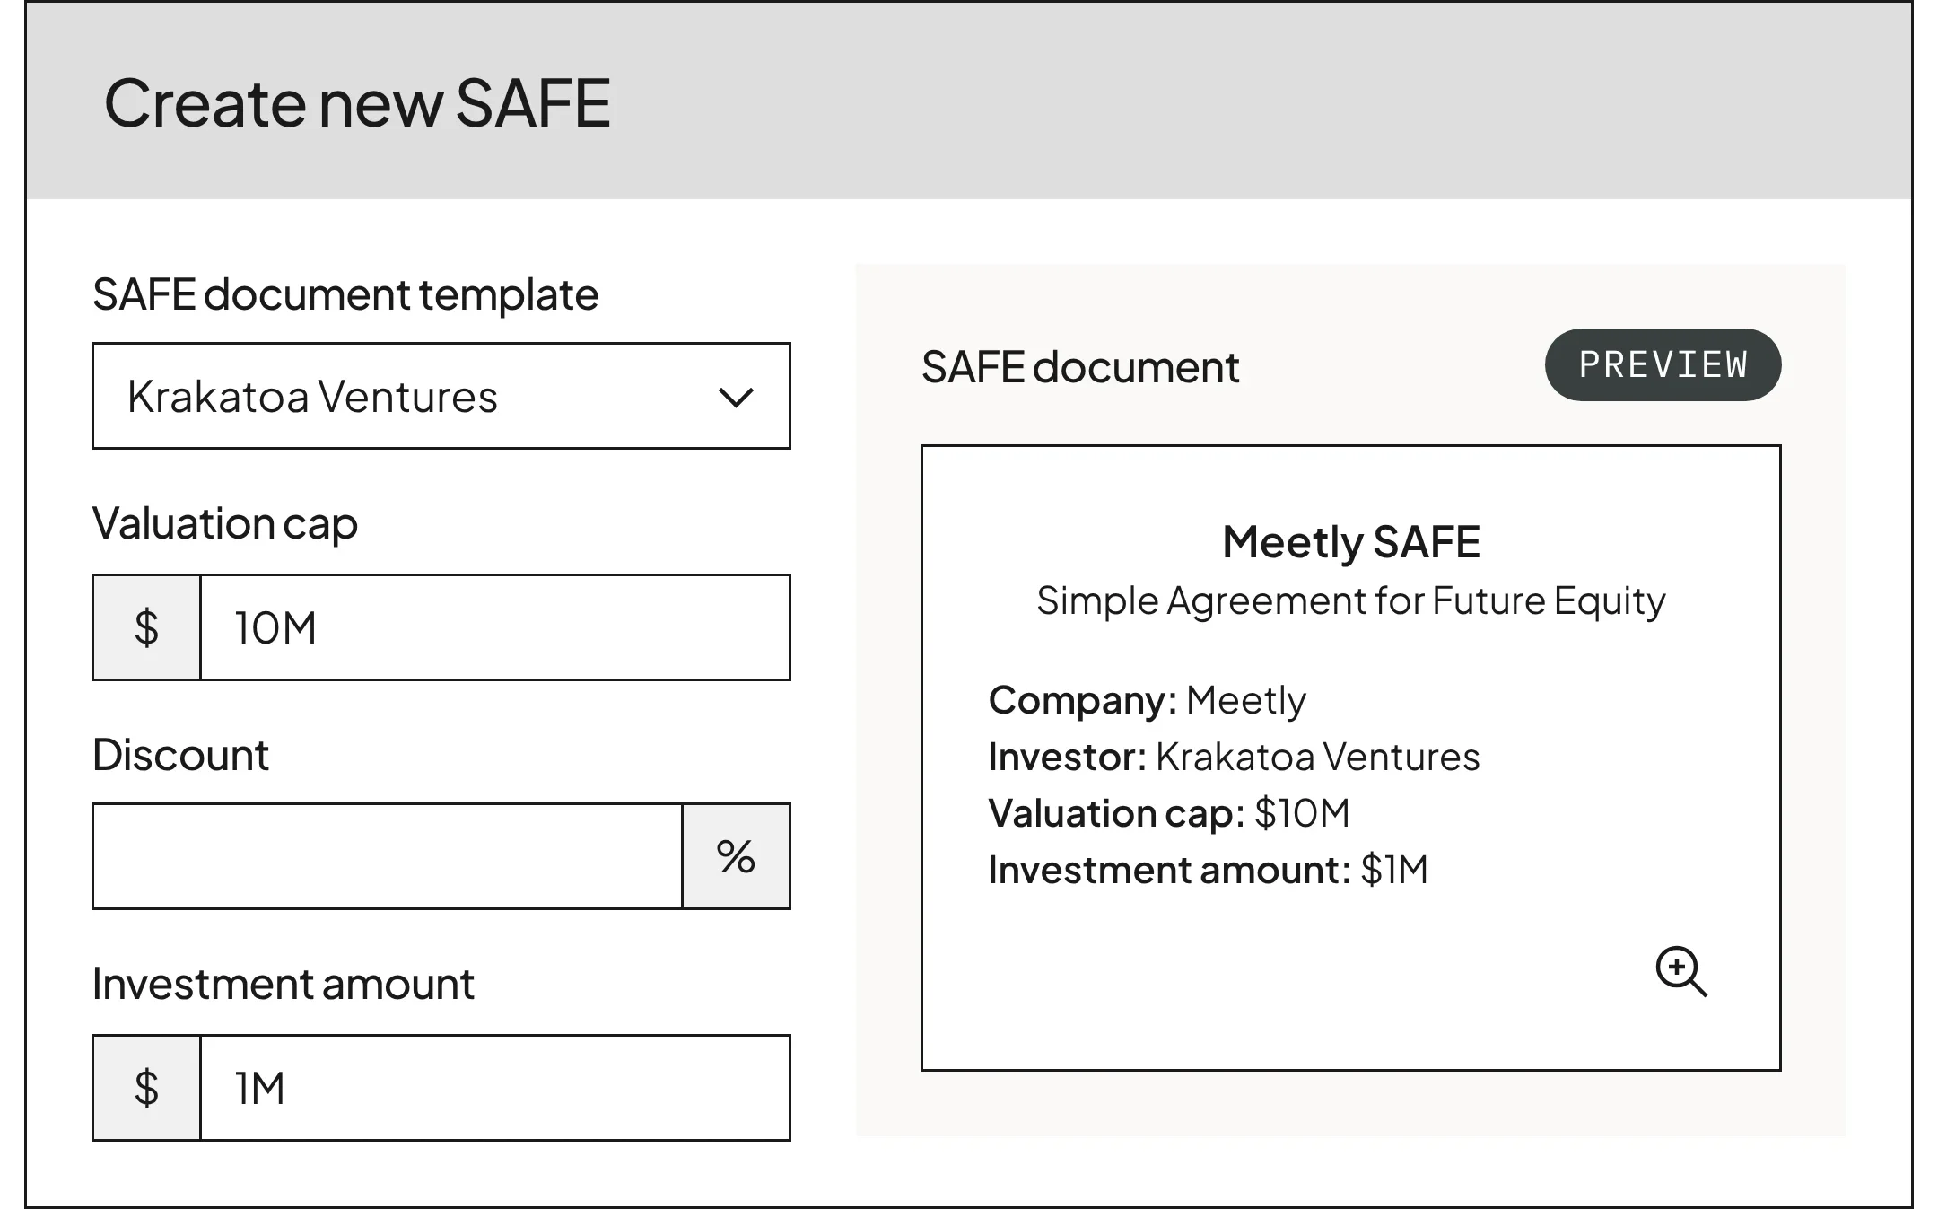This screenshot has height=1209, width=1938.
Task: Click the 'Investment amount: $1M' preview line
Action: coord(1208,870)
